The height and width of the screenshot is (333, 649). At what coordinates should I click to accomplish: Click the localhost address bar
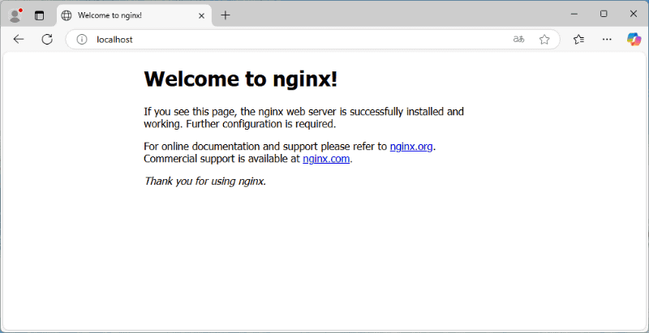tap(312, 39)
